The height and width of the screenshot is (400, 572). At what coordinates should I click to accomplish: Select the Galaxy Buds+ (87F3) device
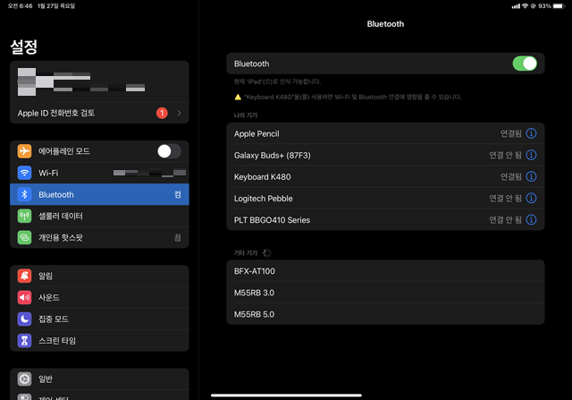click(385, 155)
